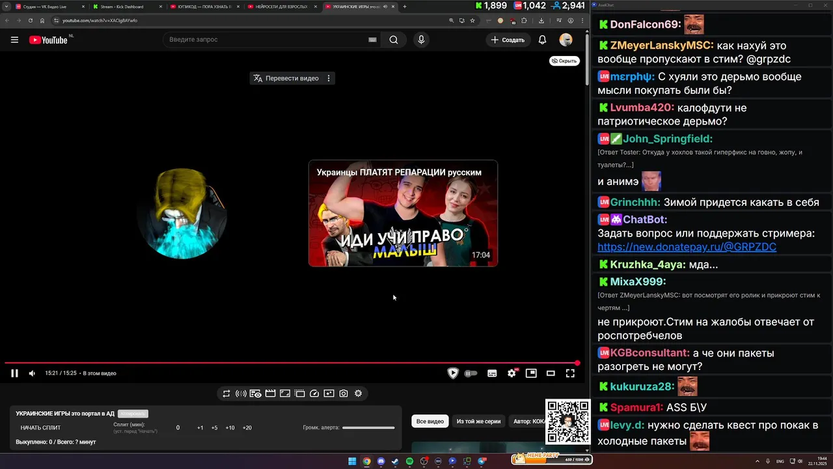Switch to НЕЙРОСЕТИ ДЛЯ ВЗРОСЛЫХ browser tab

coord(281,7)
